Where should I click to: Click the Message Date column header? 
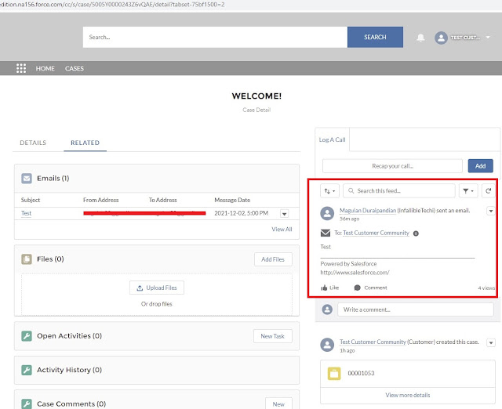[232, 200]
